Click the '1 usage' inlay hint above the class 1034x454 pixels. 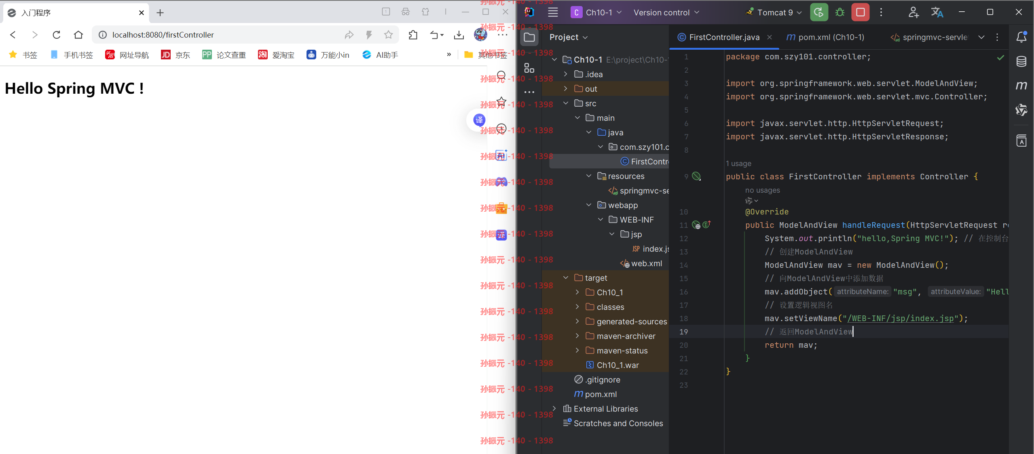coord(738,164)
